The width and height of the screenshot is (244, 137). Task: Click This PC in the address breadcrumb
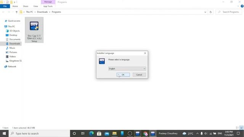[29, 12]
